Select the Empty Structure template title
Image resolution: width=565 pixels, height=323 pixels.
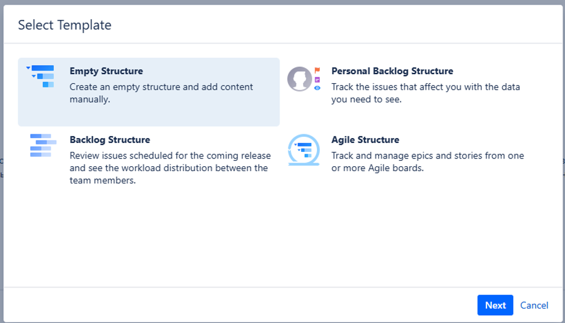106,71
